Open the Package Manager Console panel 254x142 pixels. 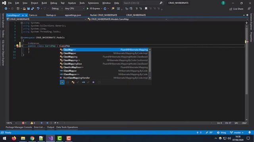19,127
